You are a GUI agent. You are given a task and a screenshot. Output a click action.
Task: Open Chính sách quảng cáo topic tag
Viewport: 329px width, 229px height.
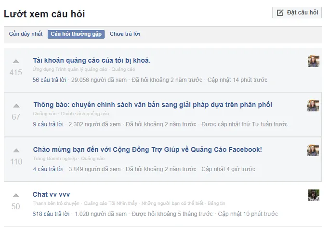tap(85, 114)
